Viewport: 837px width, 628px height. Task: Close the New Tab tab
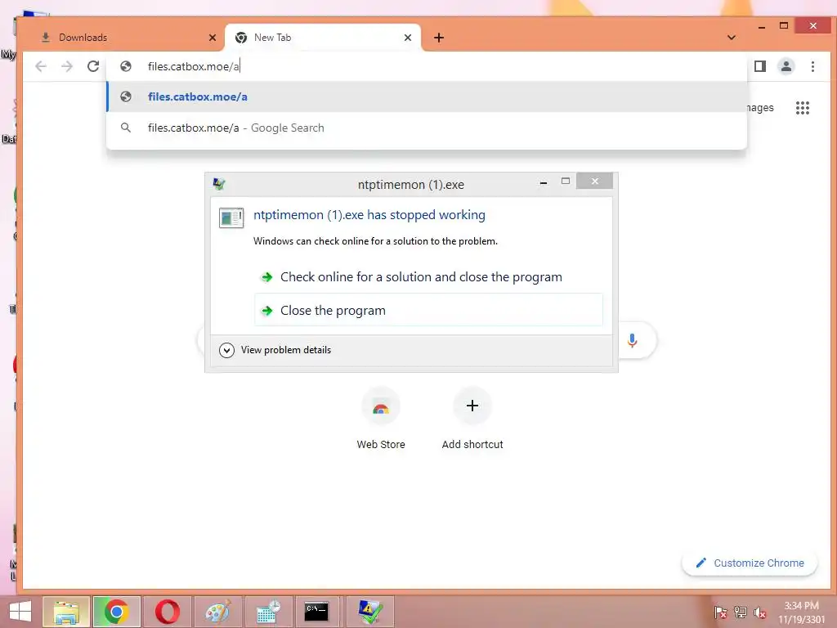point(408,38)
